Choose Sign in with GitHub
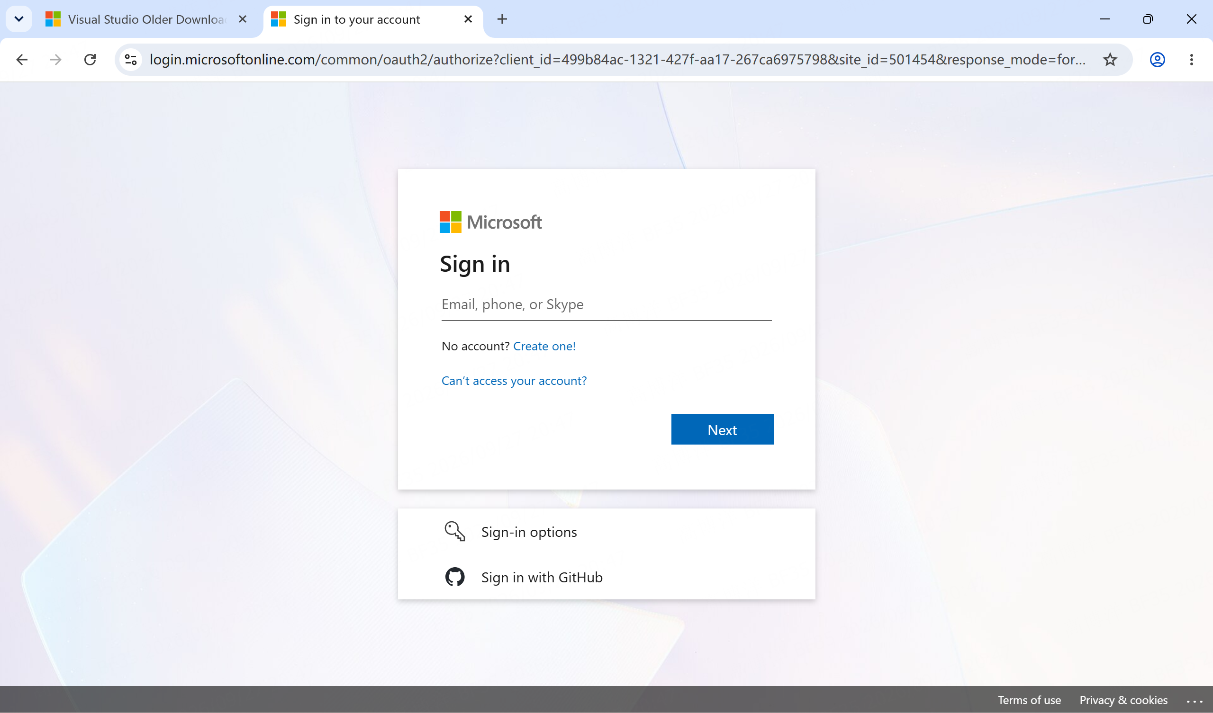The width and height of the screenshot is (1213, 713). click(x=606, y=577)
